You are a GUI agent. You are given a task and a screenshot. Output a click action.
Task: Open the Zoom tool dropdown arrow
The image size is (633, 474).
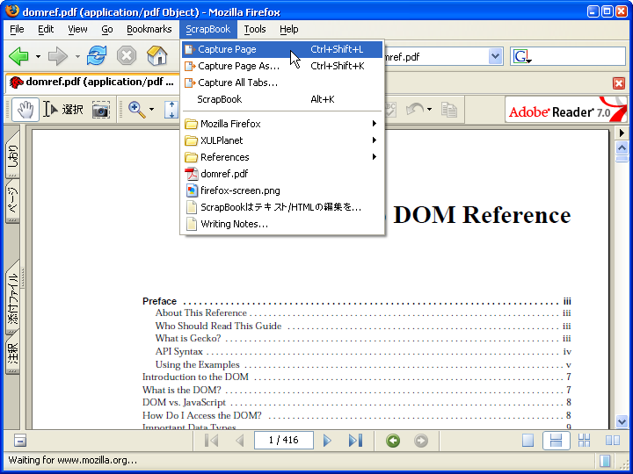[151, 110]
